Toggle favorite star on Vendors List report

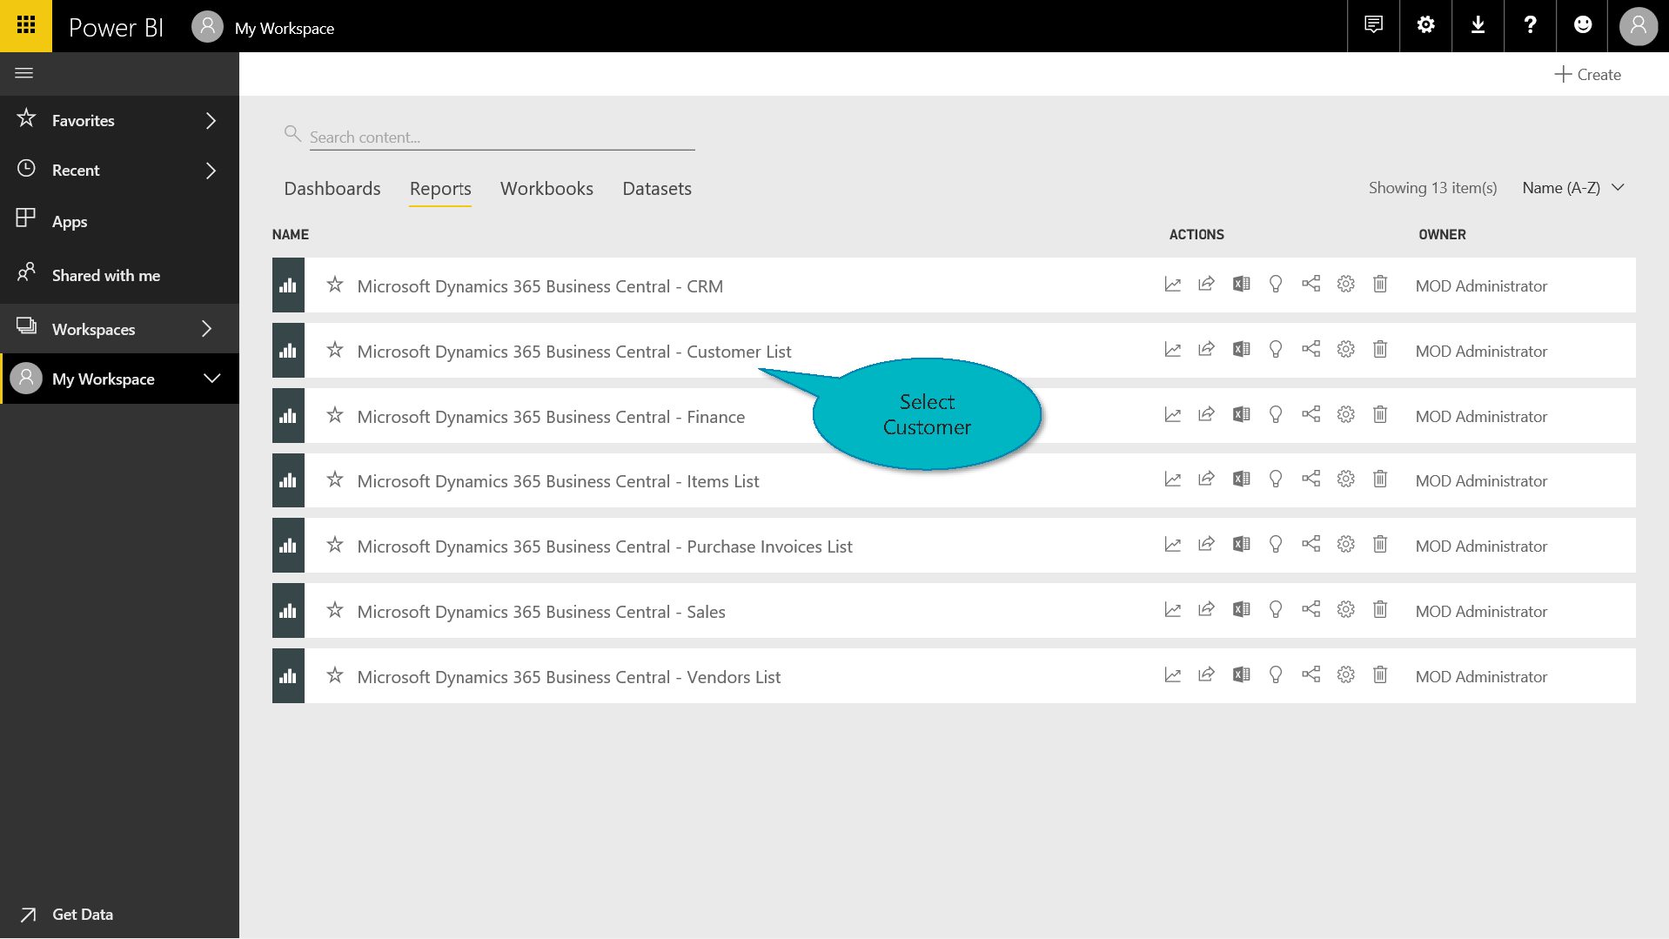pos(335,676)
